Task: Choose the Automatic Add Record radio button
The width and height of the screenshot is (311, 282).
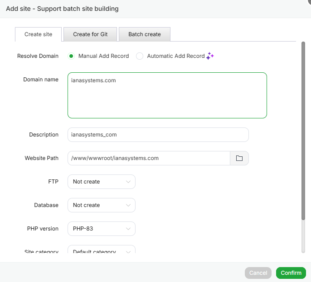Action: click(140, 56)
